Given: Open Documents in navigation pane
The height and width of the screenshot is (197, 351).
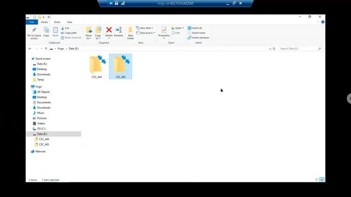Looking at the screenshot, I should tap(44, 102).
